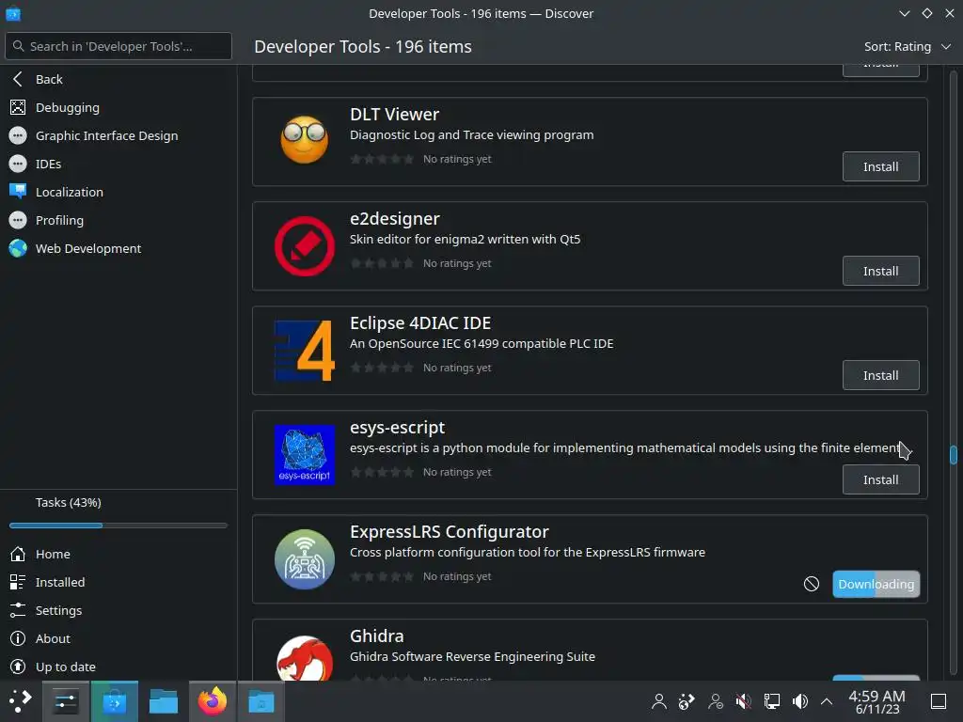Click the e2designer app icon
This screenshot has width=963, height=722.
[x=305, y=246]
